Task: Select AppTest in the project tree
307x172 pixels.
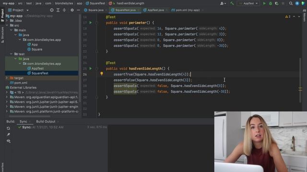Action: pyautogui.click(x=37, y=68)
